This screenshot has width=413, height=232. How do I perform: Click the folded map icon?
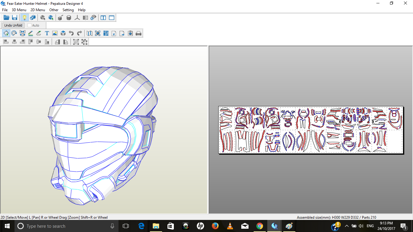(89, 33)
